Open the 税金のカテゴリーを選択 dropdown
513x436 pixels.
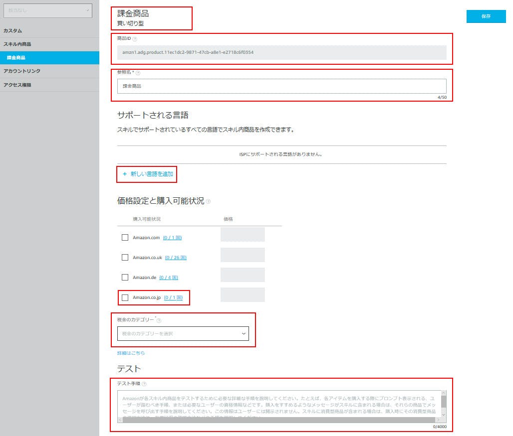coord(183,333)
